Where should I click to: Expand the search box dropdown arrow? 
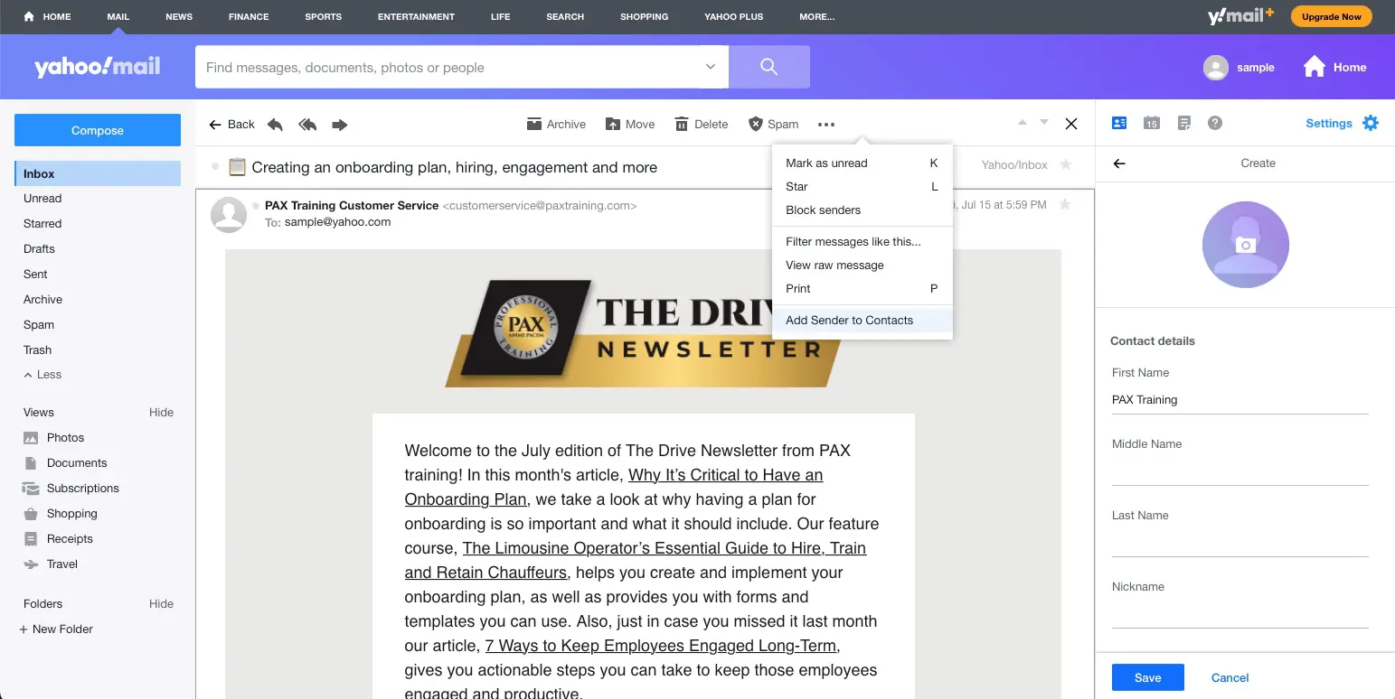coord(711,68)
